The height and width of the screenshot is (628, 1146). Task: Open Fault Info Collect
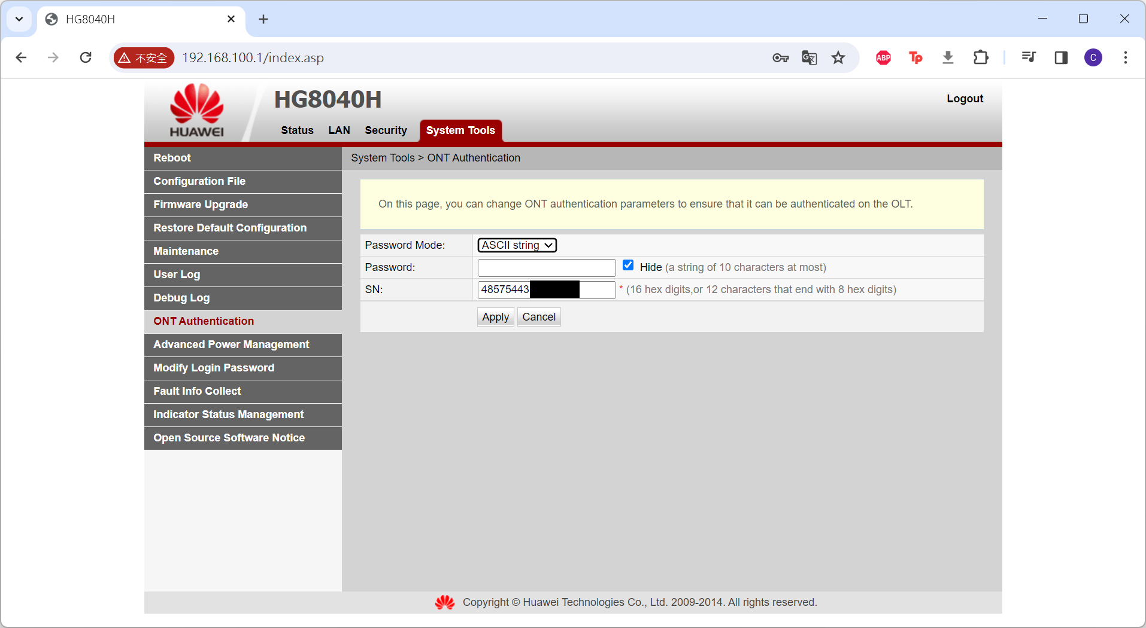coord(243,391)
